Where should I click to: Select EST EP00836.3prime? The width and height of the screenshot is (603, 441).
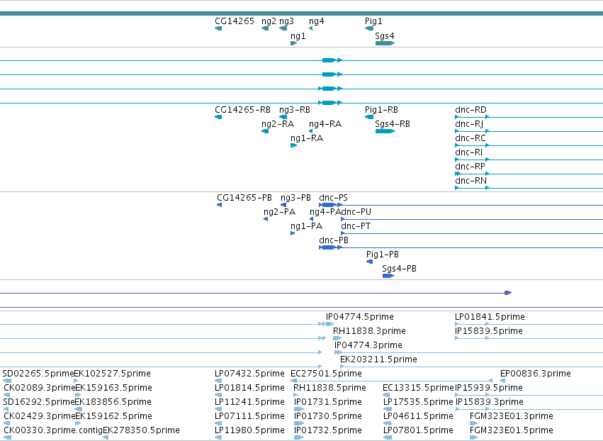click(535, 374)
